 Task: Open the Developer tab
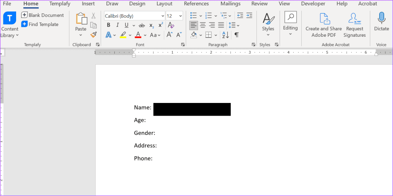click(313, 4)
